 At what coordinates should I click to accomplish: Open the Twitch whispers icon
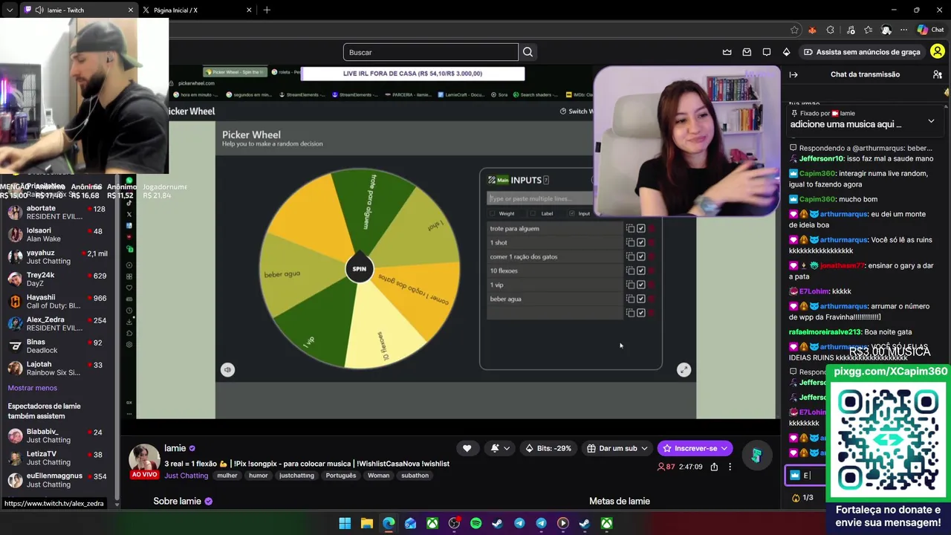click(x=767, y=52)
